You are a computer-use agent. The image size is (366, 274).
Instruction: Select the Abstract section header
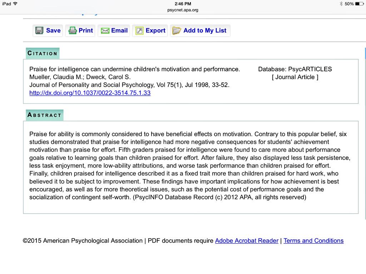(x=45, y=115)
